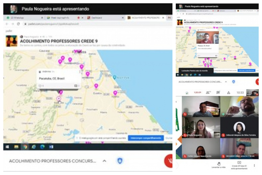Open the activities icon next to the 10:33 clock
Screen dimensions: 262x175
pyautogui.click(x=229, y=92)
